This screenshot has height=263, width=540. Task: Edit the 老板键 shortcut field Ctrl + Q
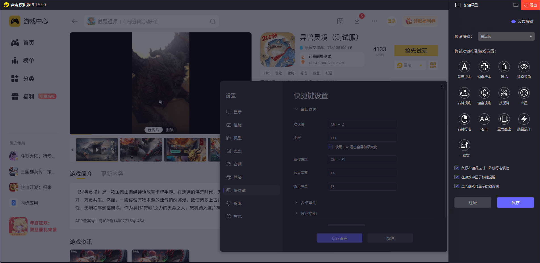click(362, 124)
